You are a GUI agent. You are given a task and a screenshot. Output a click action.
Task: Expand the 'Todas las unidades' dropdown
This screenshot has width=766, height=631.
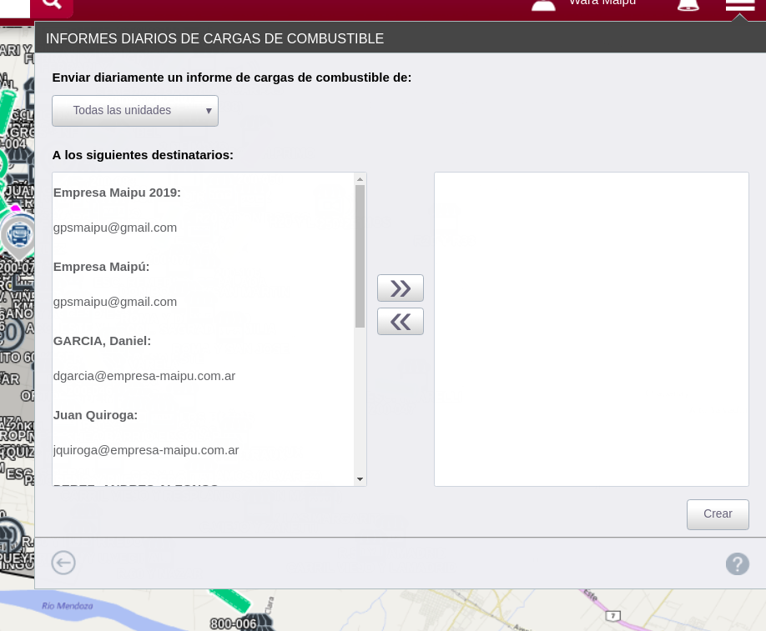[x=135, y=111]
